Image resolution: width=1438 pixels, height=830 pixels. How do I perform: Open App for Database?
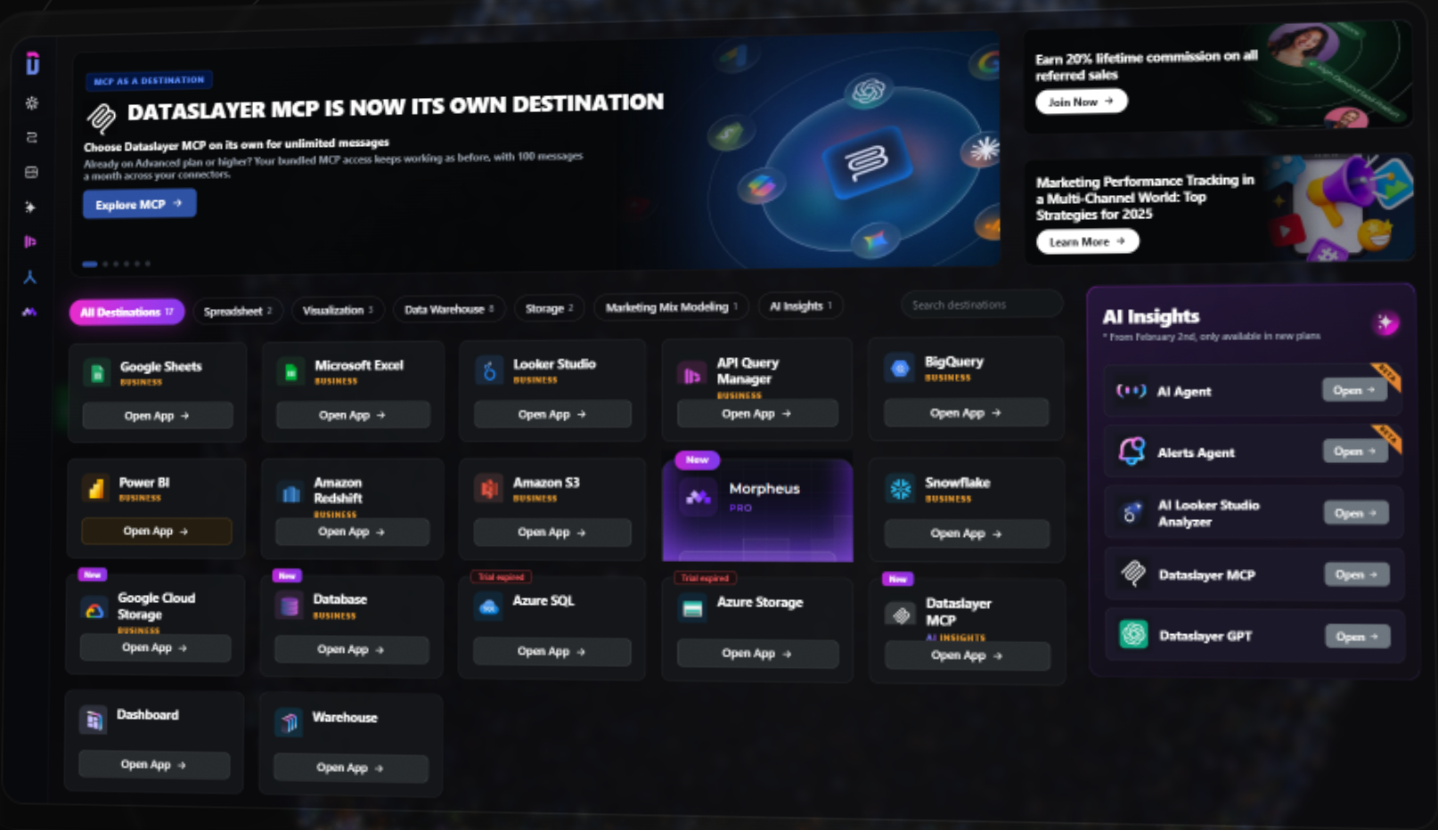(351, 649)
